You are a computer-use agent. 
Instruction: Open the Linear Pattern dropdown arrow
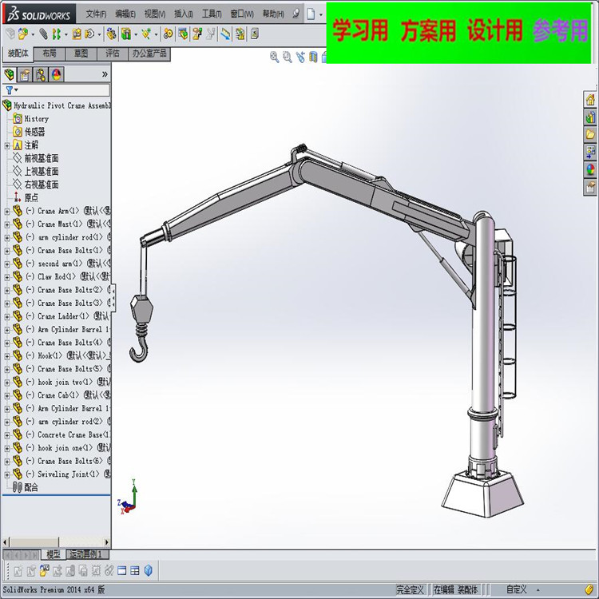[x=66, y=35]
